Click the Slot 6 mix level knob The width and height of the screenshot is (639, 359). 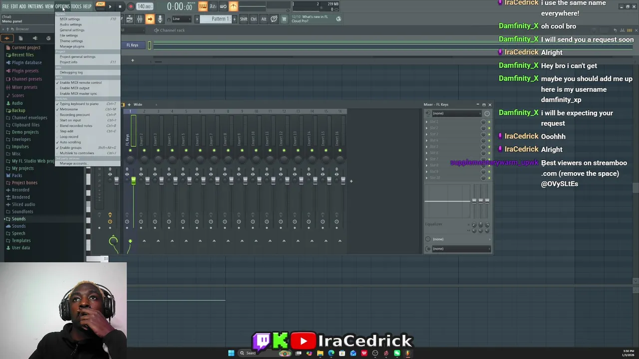(x=483, y=153)
